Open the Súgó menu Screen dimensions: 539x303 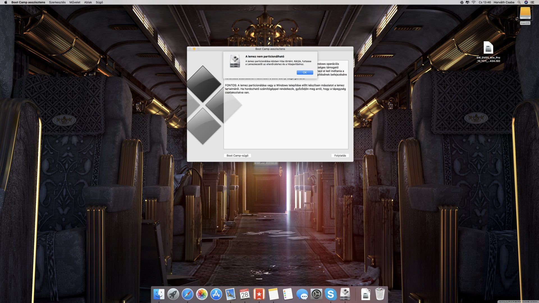(99, 2)
